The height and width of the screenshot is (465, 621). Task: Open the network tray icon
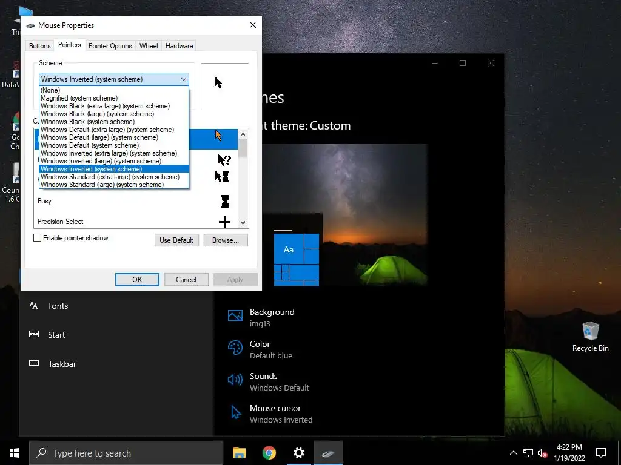528,453
